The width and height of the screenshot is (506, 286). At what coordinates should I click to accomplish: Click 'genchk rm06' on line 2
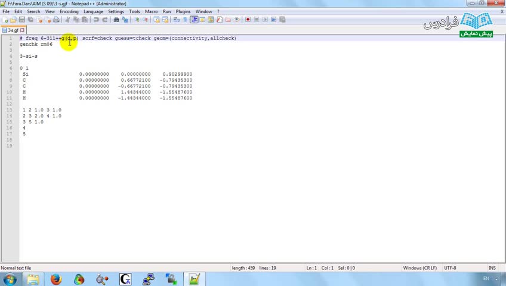point(36,44)
